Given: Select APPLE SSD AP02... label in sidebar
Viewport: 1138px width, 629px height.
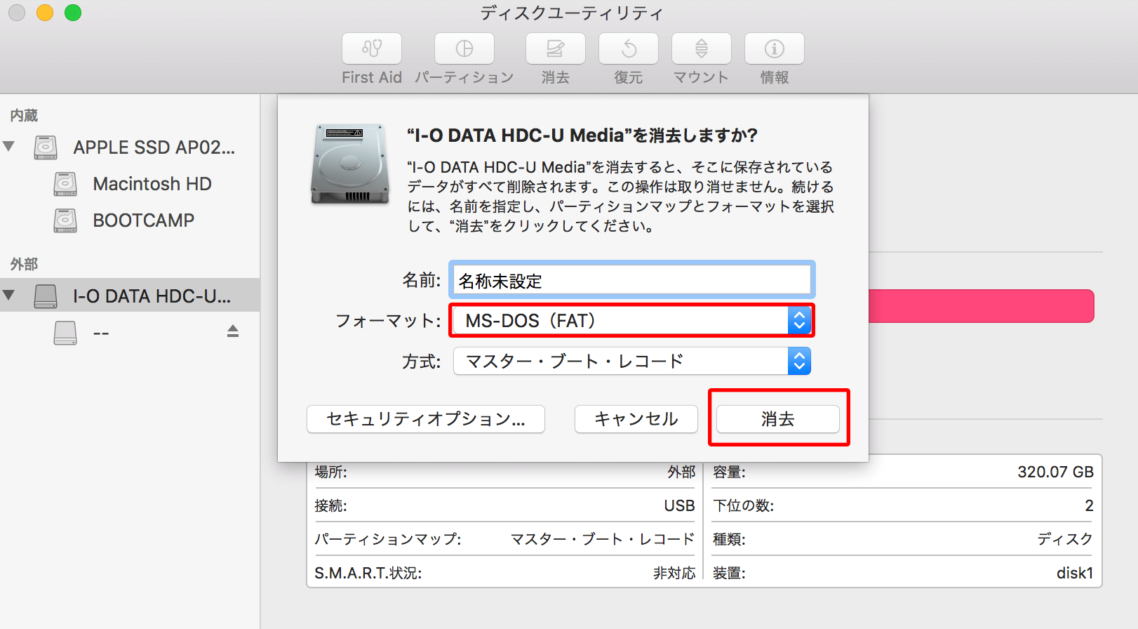Looking at the screenshot, I should [154, 147].
